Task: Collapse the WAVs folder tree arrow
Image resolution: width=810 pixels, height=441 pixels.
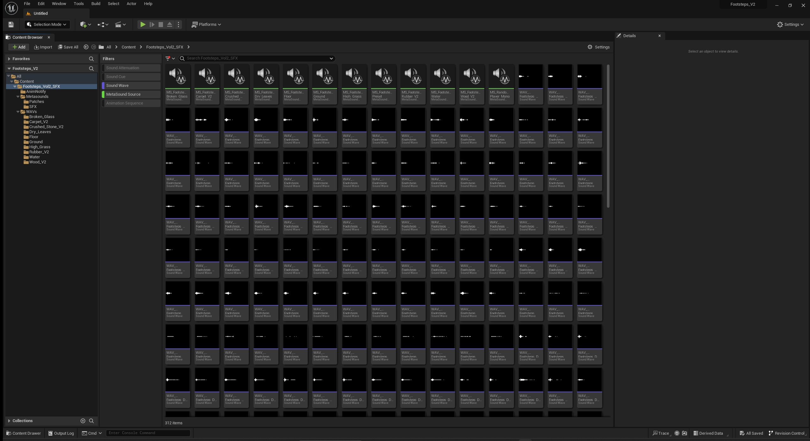Action: coord(18,112)
